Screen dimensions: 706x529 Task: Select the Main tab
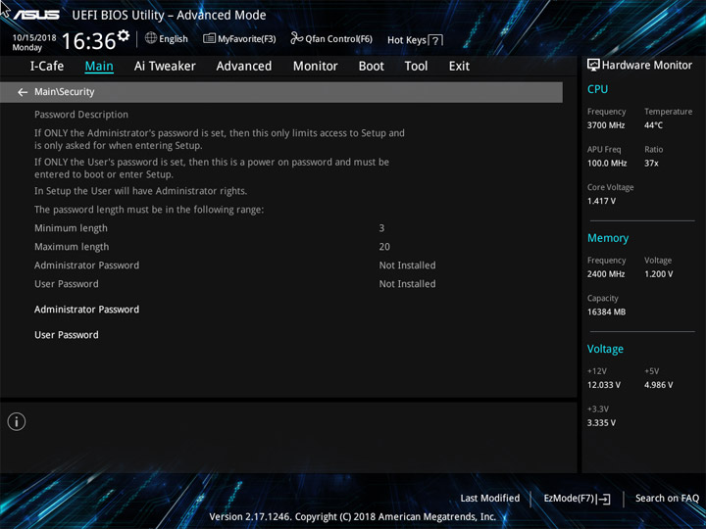99,67
